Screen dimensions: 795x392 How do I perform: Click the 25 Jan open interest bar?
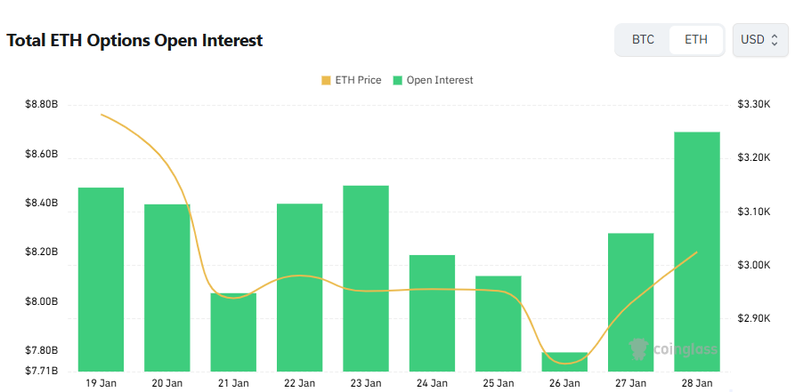point(499,324)
